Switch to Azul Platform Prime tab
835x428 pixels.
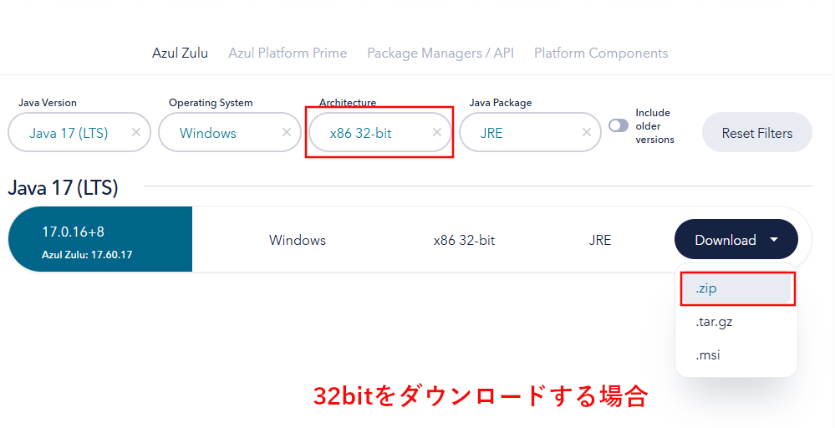click(288, 53)
